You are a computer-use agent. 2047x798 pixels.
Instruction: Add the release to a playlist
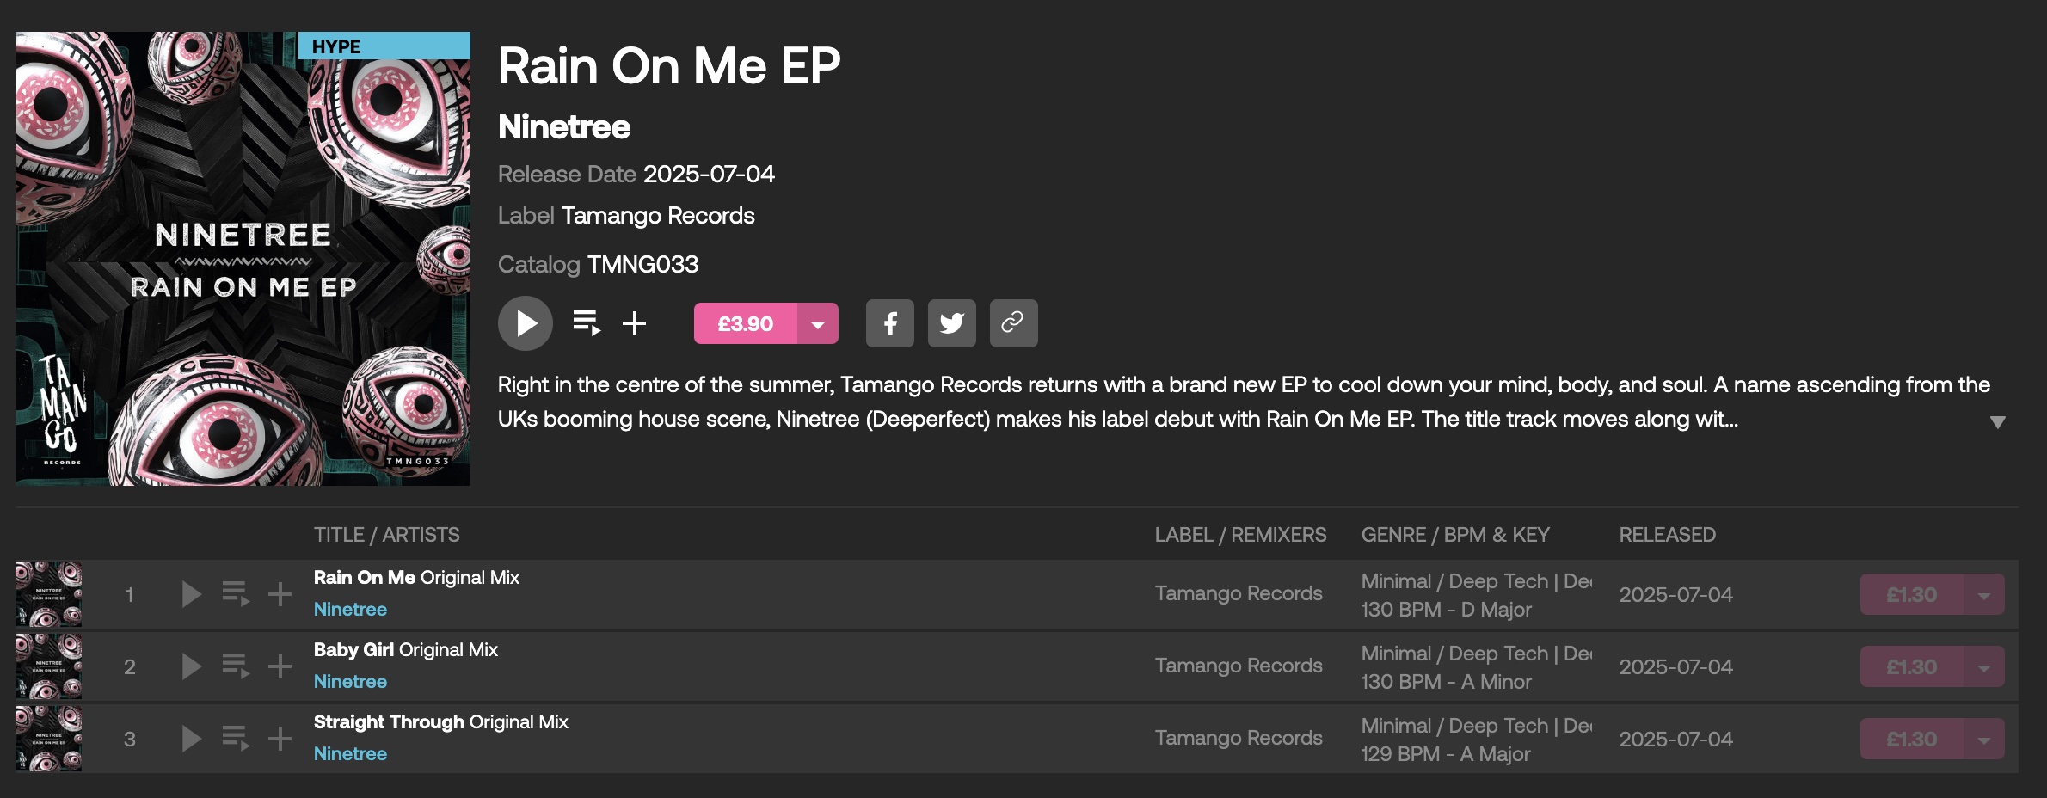pos(634,323)
